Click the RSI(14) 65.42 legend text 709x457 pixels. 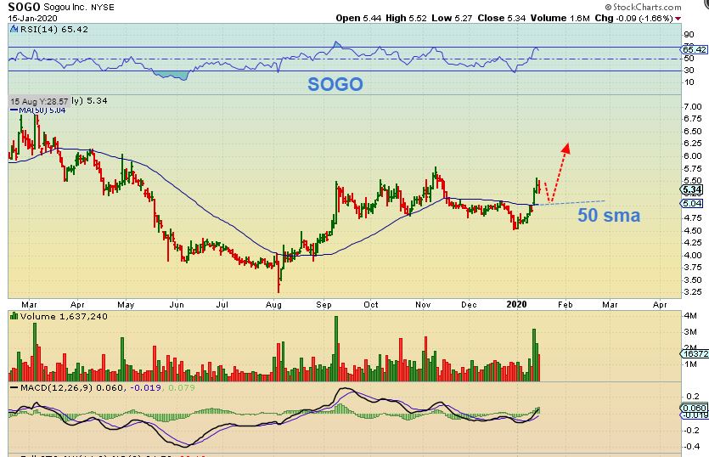(x=54, y=30)
